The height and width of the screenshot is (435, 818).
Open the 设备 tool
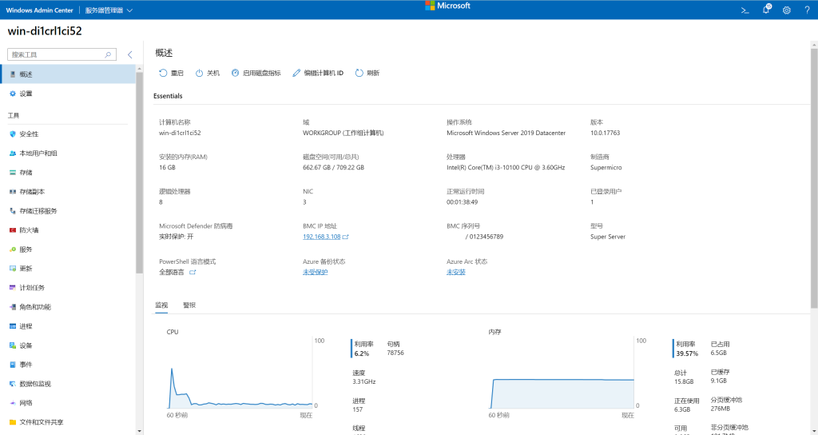point(68,345)
